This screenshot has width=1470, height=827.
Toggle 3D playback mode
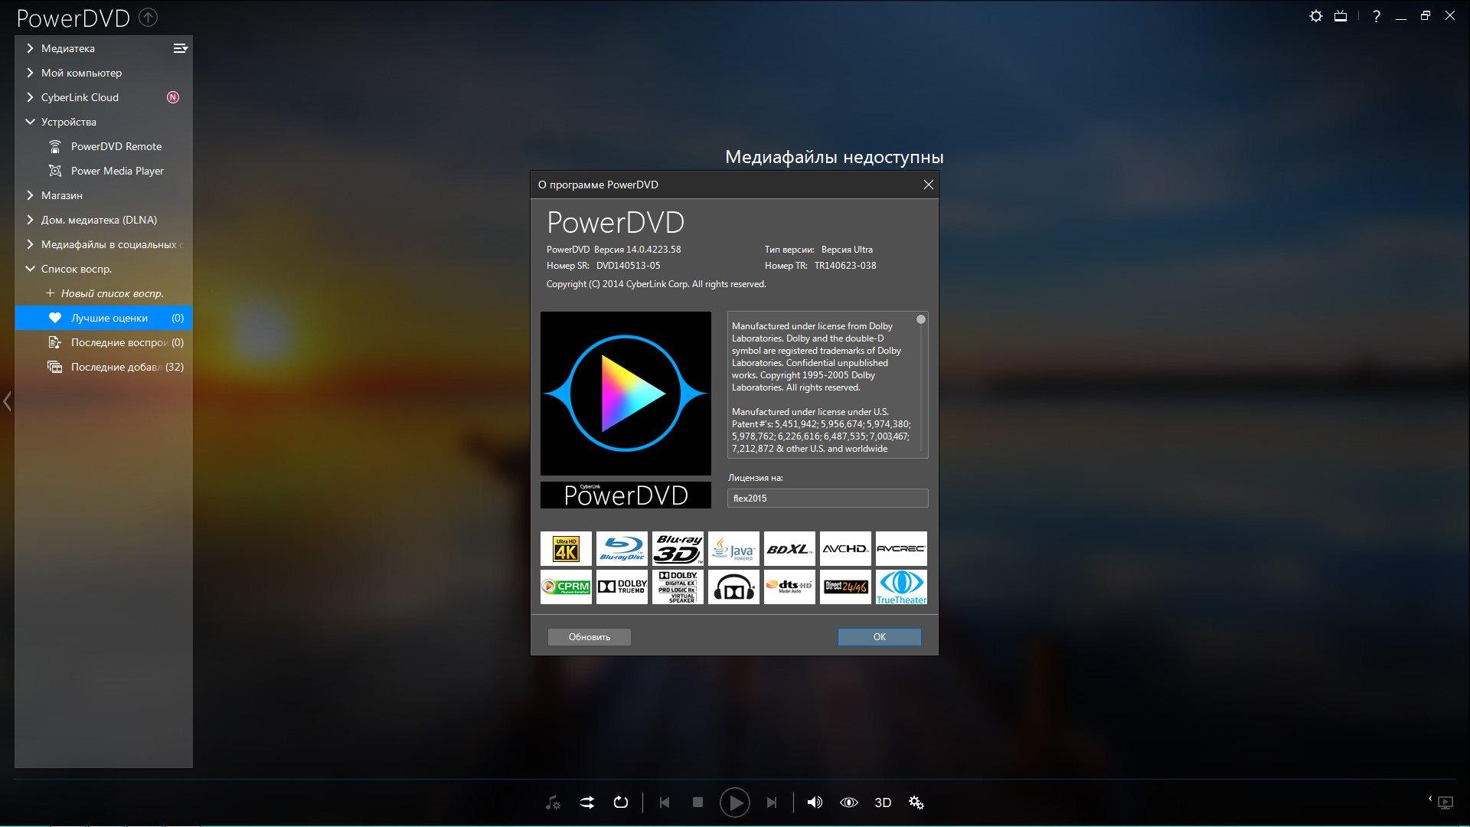point(883,802)
